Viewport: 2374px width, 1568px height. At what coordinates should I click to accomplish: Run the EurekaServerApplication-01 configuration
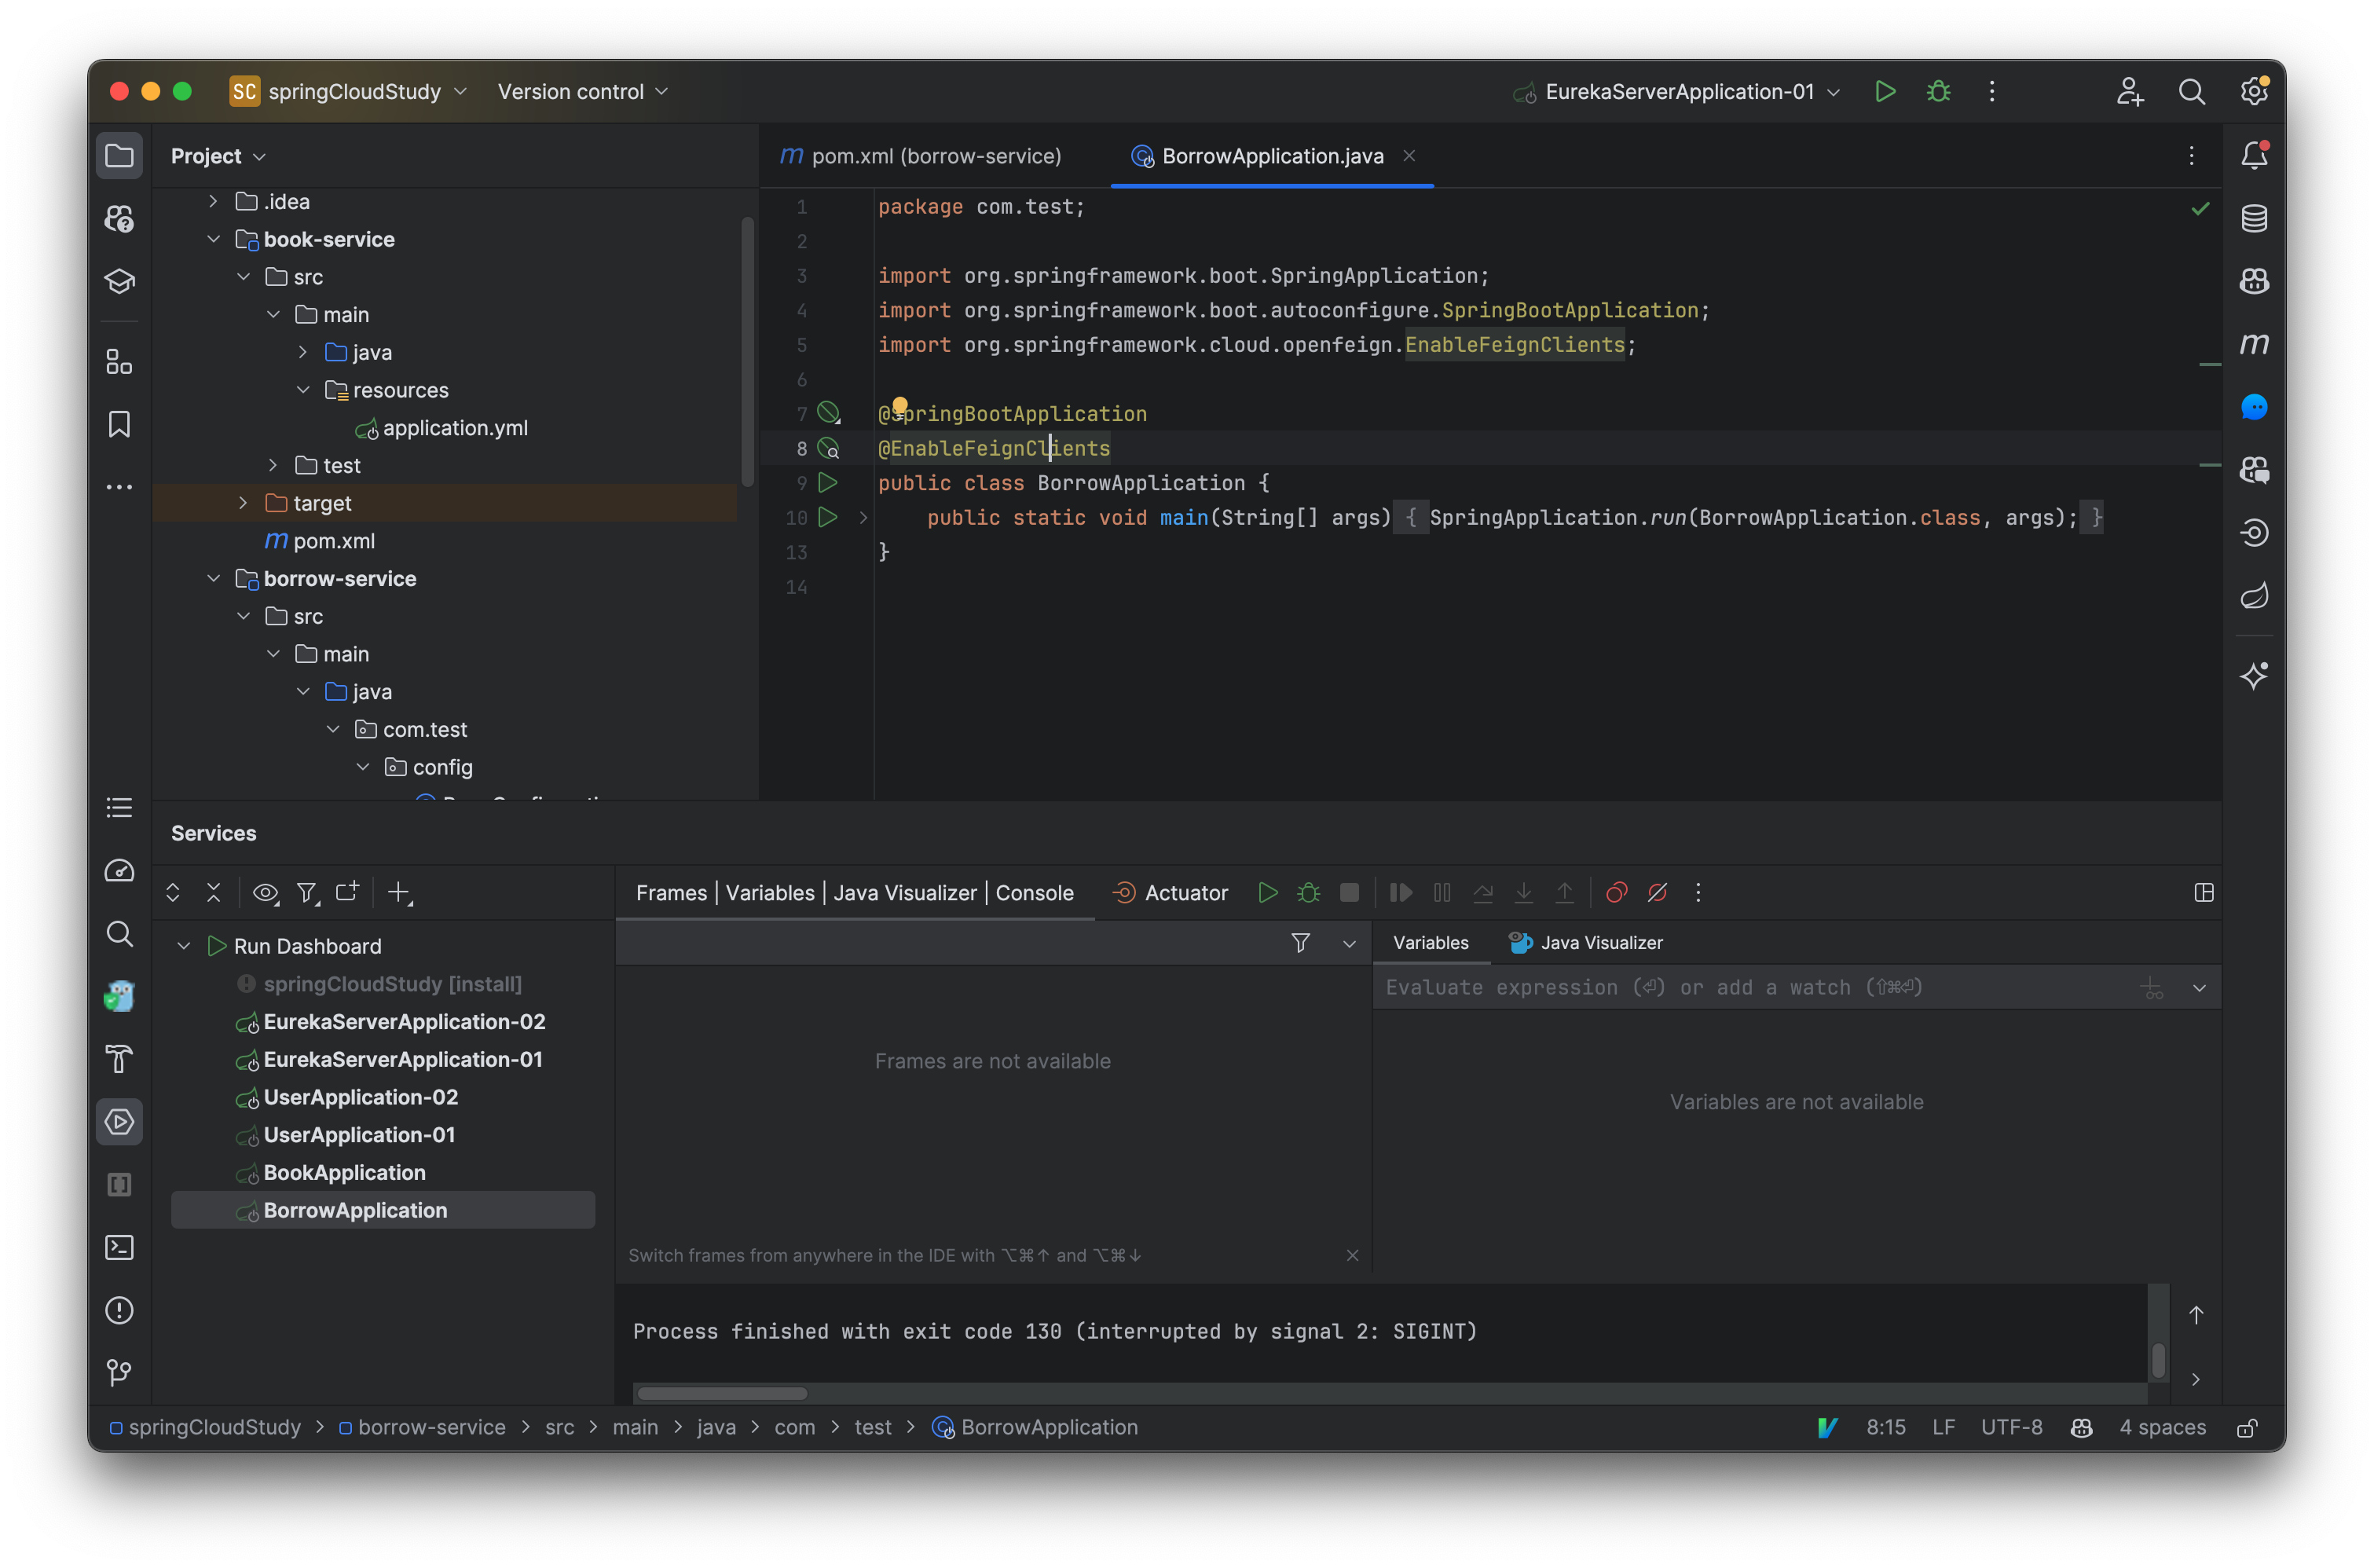pos(1886,91)
